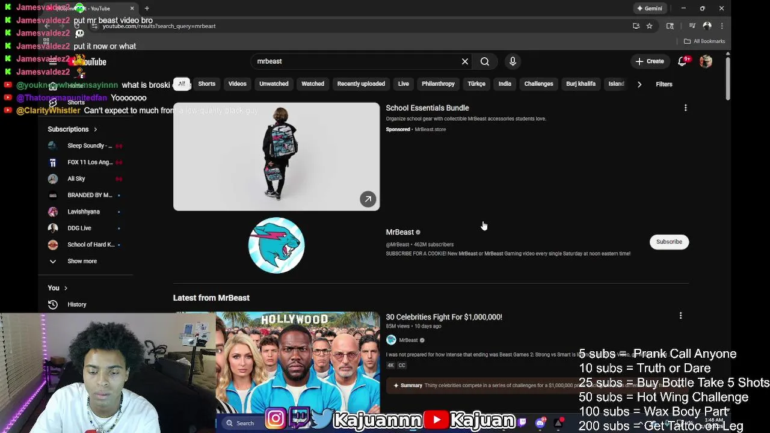Select the Philanthropy chip
This screenshot has width=770, height=433.
(438, 84)
